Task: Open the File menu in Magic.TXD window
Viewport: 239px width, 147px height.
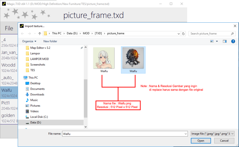Action: [x=9, y=28]
